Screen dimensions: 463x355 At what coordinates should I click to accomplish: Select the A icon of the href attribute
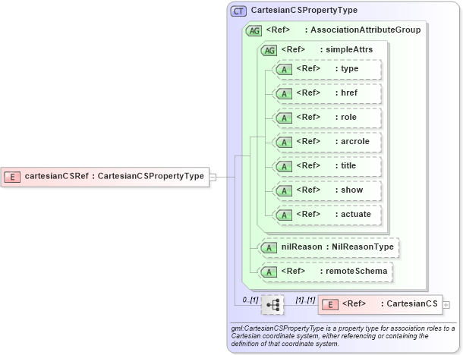tap(284, 93)
